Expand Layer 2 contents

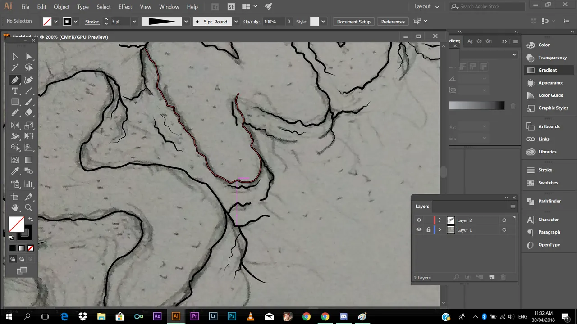440,220
